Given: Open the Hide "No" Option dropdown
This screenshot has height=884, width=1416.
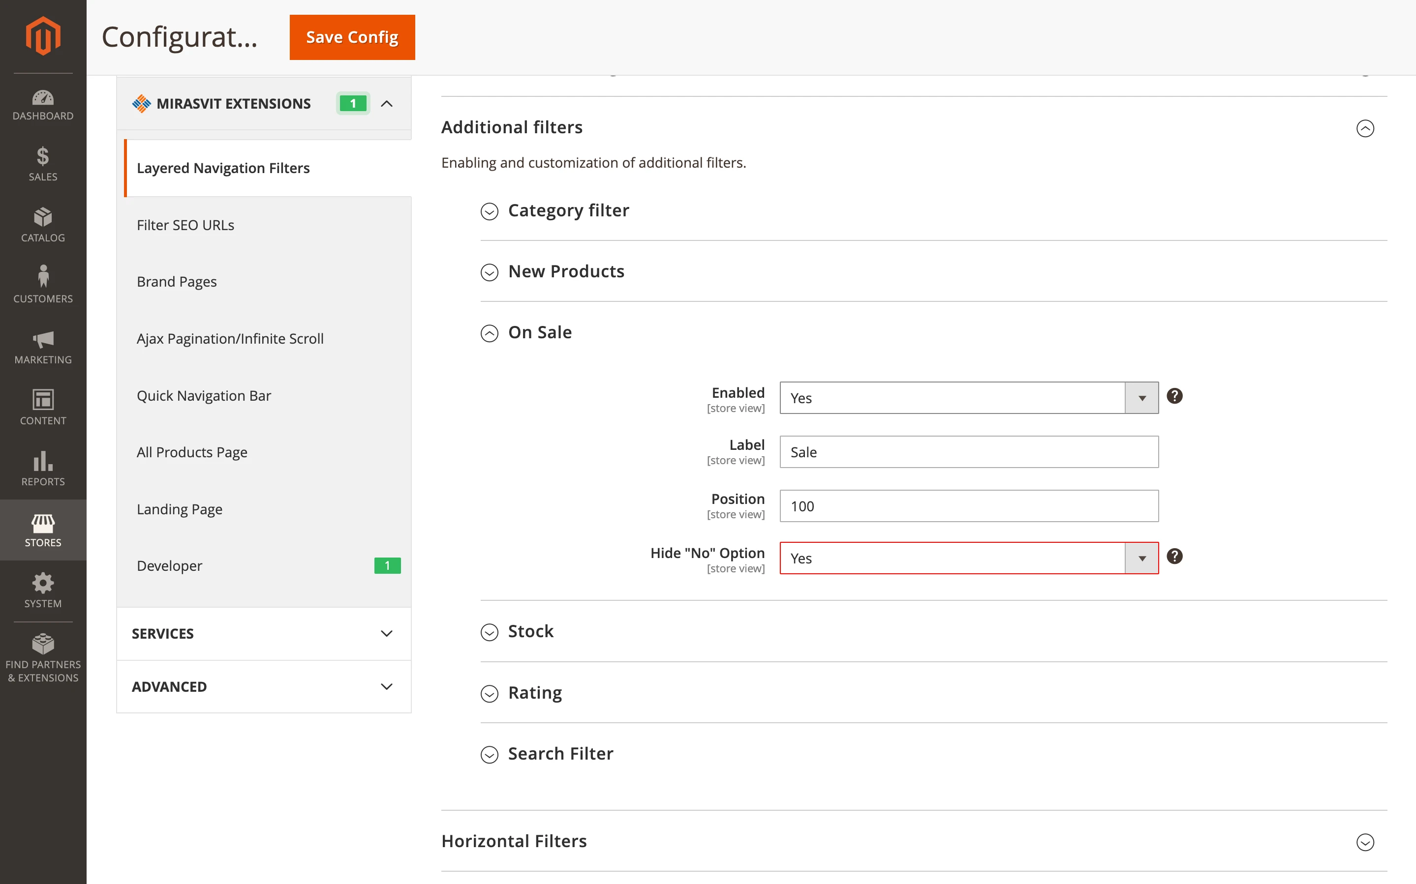Looking at the screenshot, I should (x=1141, y=558).
